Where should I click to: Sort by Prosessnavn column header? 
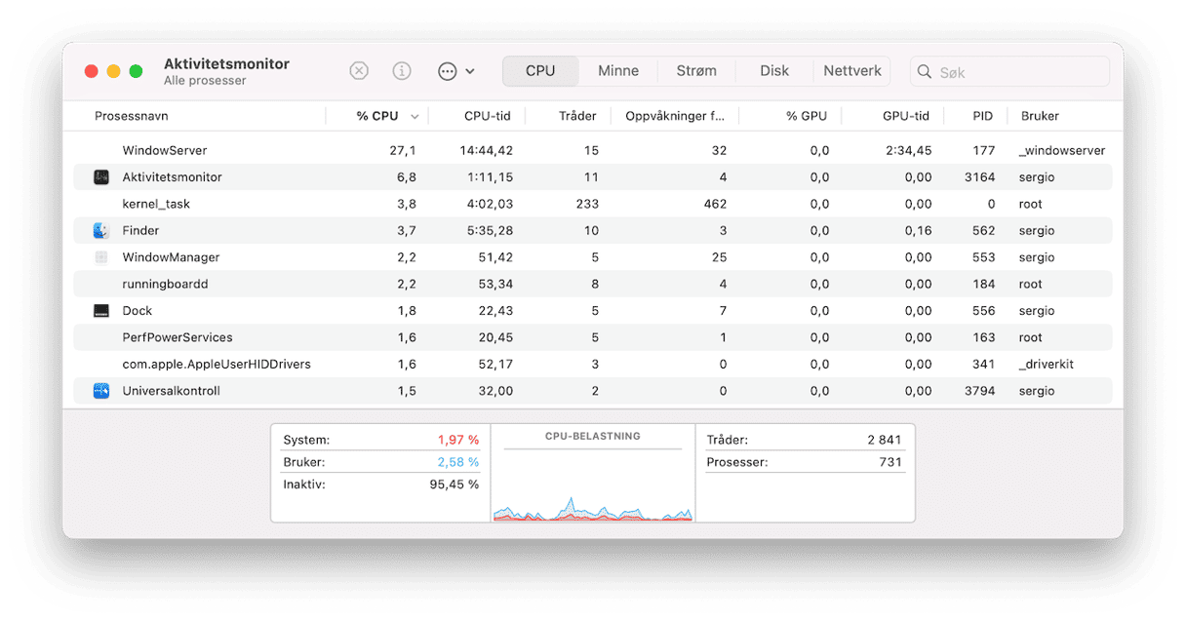[x=132, y=116]
